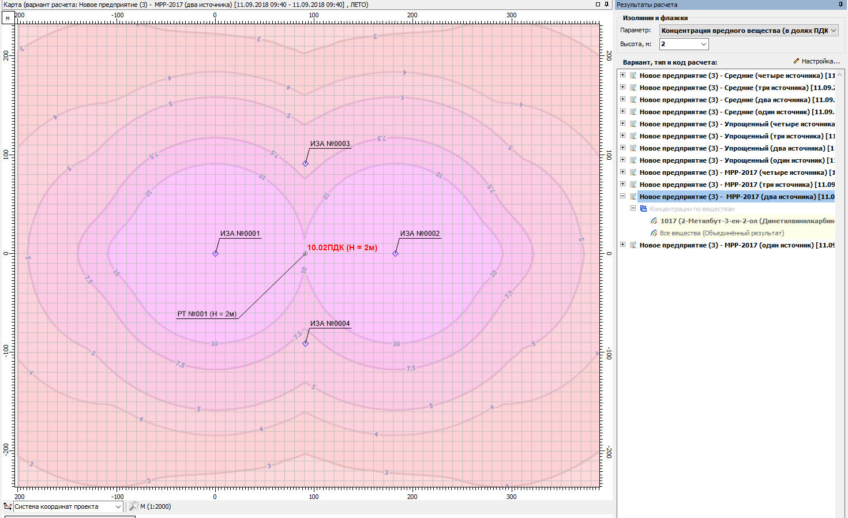Collapse the Концентрации по веществам folder
The image size is (848, 518).
pos(633,209)
